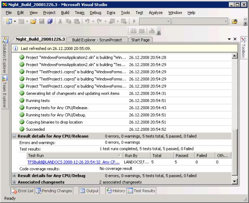Switch to the Start Page tab
The image size is (249, 203).
click(x=140, y=40)
